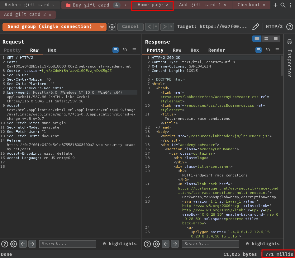
Task: Switch response view to Render
Action: click(216, 50)
